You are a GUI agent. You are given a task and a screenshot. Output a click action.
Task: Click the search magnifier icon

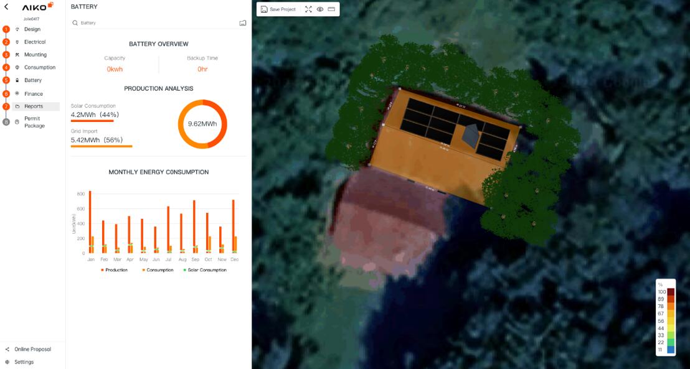[x=75, y=23]
